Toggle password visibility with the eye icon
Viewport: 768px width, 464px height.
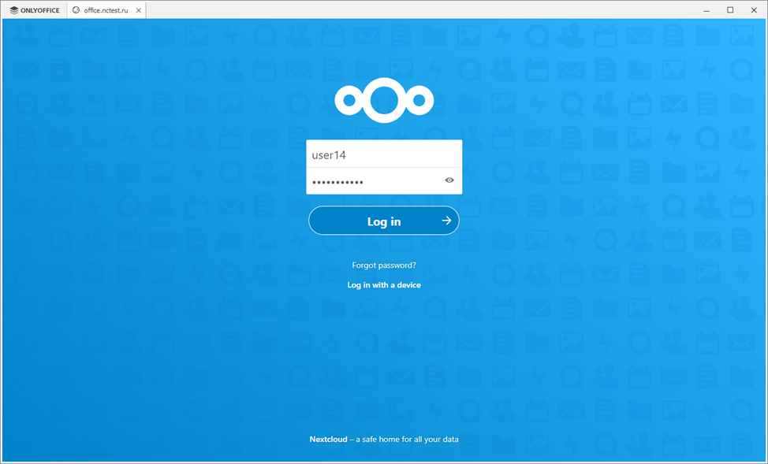[x=449, y=180]
